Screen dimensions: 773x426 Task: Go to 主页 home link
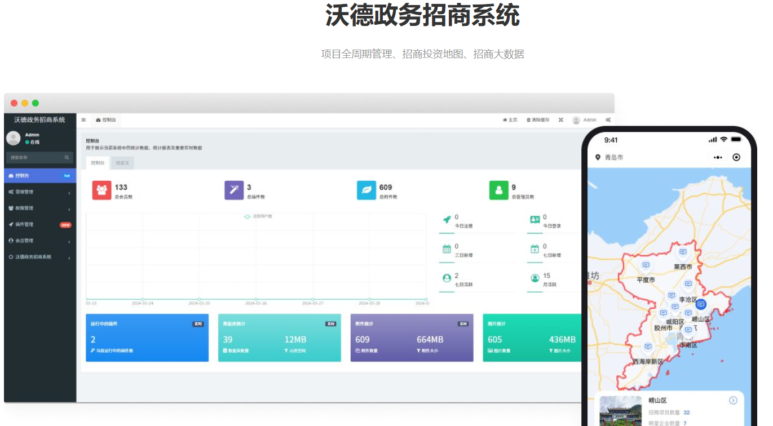click(510, 120)
